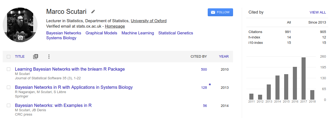The width and height of the screenshot is (332, 118).
Task: Click the 2011 bar in citations chart
Action: (251, 97)
